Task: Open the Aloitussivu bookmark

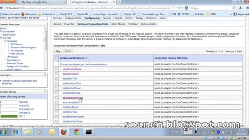Action: click(29, 14)
